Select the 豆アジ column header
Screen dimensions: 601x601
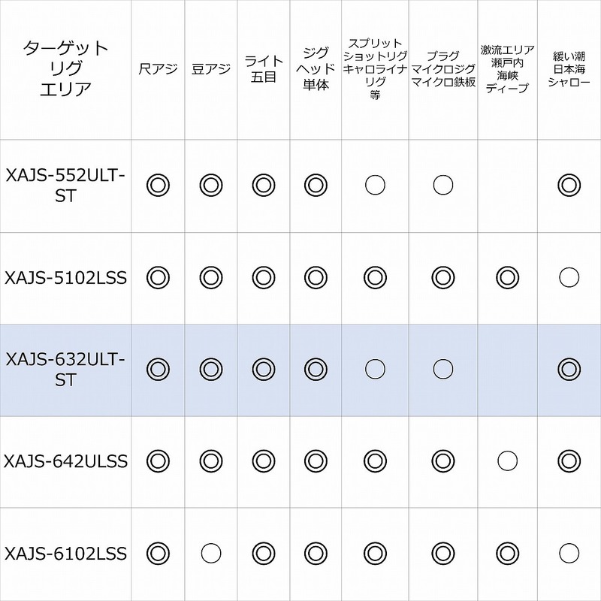click(x=210, y=68)
